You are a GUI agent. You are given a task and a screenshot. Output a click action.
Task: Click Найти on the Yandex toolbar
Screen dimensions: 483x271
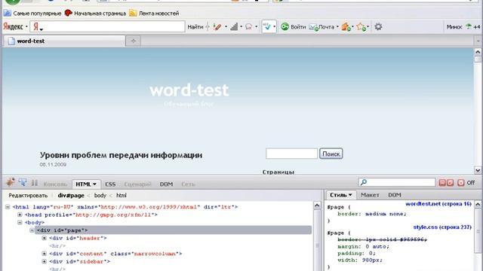tap(195, 27)
